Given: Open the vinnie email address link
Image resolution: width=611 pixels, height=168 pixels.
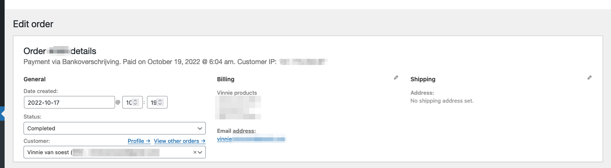Looking at the screenshot, I should pyautogui.click(x=251, y=139).
